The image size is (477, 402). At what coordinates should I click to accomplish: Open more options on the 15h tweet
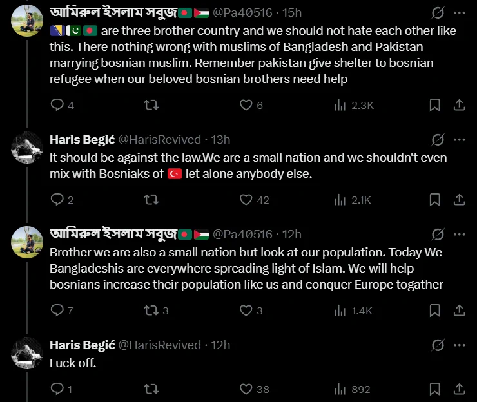[x=460, y=13]
